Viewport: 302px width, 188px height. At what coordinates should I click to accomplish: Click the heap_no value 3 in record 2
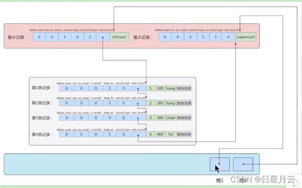[x=110, y=103]
